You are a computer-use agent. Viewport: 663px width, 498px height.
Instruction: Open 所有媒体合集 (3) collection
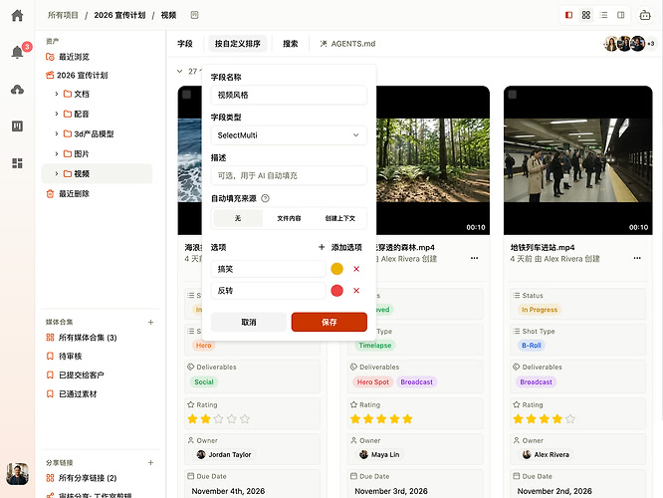(x=82, y=338)
